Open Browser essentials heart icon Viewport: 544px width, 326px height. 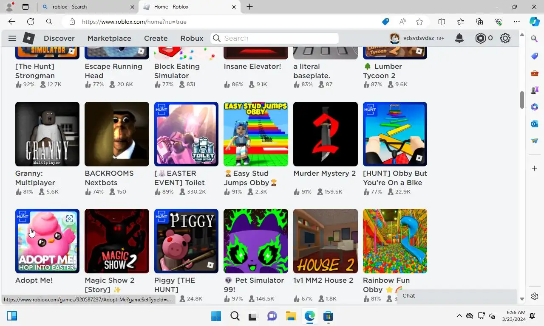498,22
